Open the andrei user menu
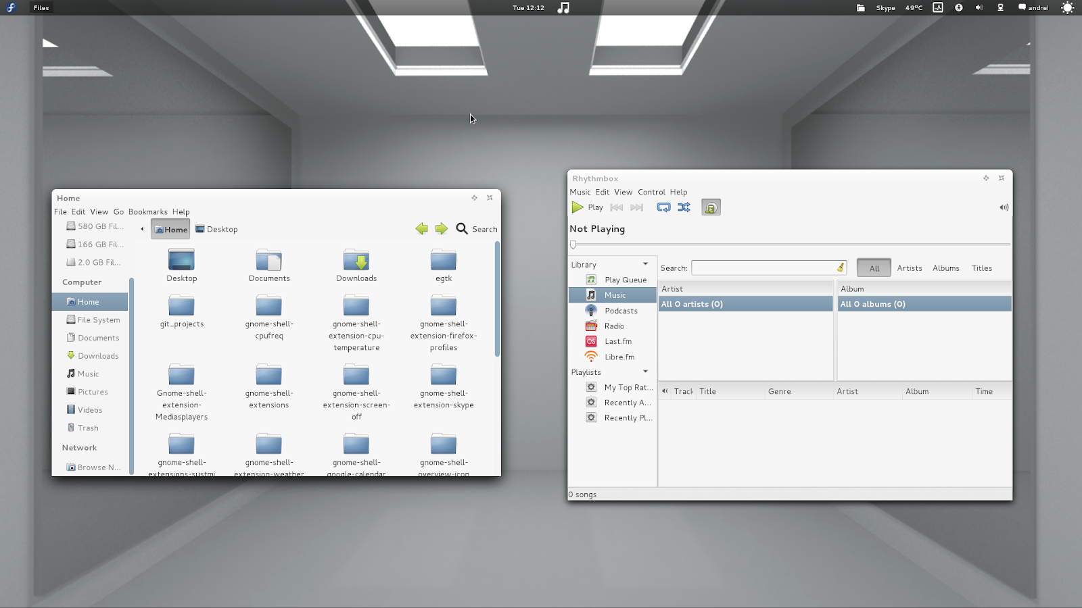Screen dimensions: 1082x608 click(x=1033, y=8)
